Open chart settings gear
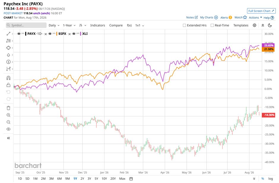279x183 pixels. (254, 25)
